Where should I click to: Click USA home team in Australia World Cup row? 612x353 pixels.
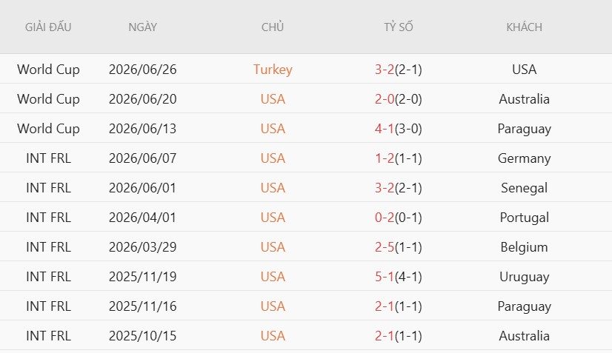273,99
